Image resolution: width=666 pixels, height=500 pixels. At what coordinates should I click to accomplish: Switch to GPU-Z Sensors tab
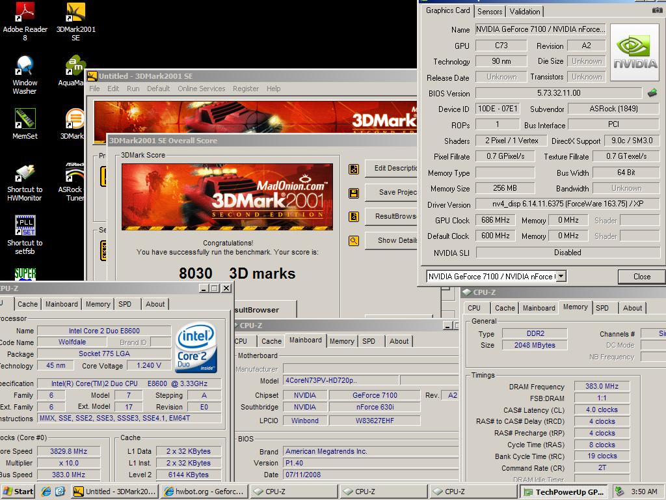[490, 12]
